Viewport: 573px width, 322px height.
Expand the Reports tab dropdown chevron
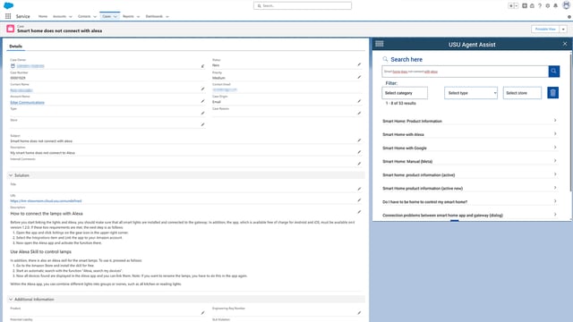coord(138,17)
